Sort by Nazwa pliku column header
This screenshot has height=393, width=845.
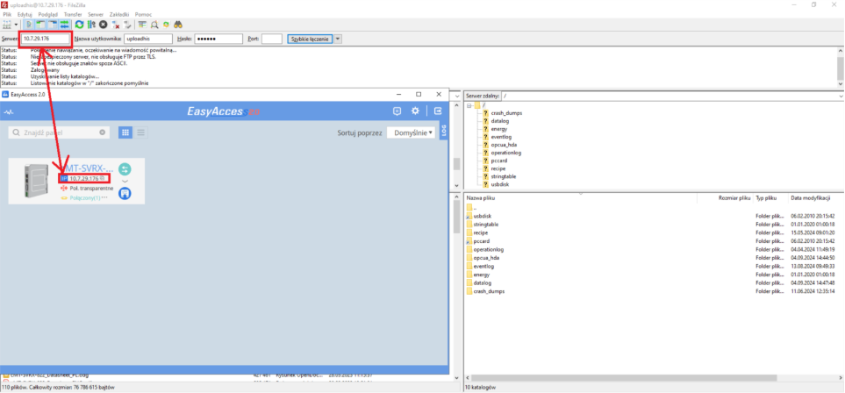point(580,198)
